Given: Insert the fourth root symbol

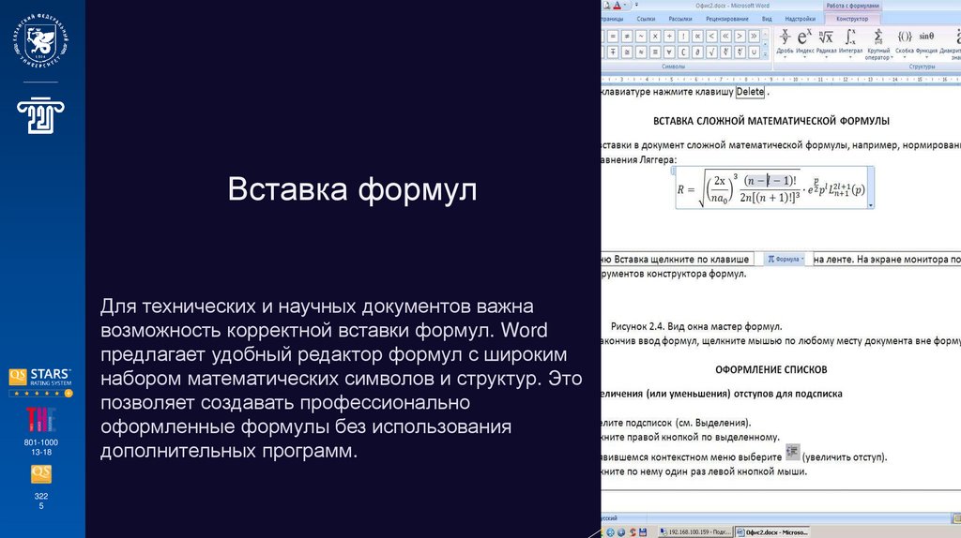Looking at the screenshot, I should point(740,52).
